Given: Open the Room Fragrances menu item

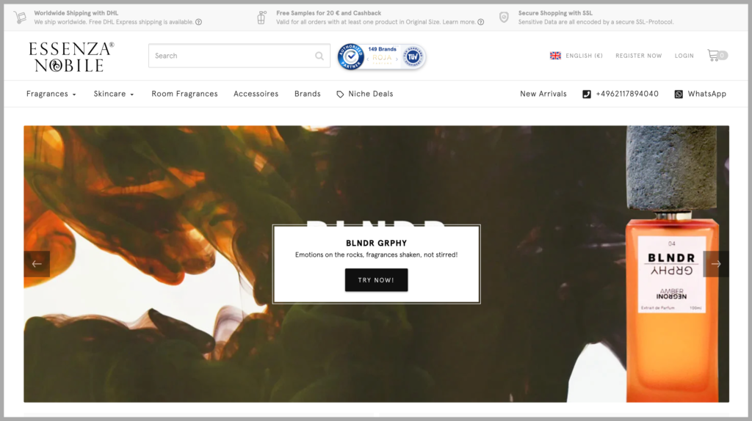Looking at the screenshot, I should coord(184,94).
